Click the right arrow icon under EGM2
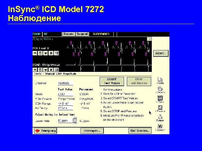202x151 pixels. (51, 70)
